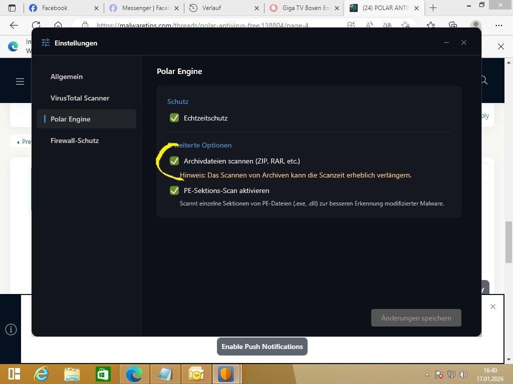This screenshot has width=513, height=384.
Task: Close the bottom banner with X
Action: (x=493, y=306)
